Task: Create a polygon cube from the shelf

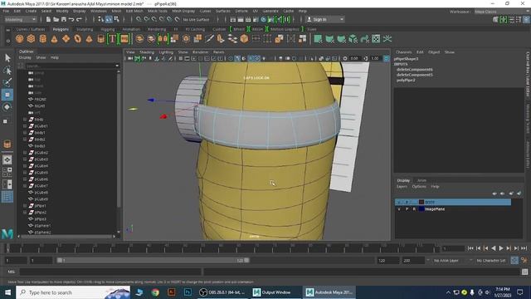Action: tap(32, 39)
